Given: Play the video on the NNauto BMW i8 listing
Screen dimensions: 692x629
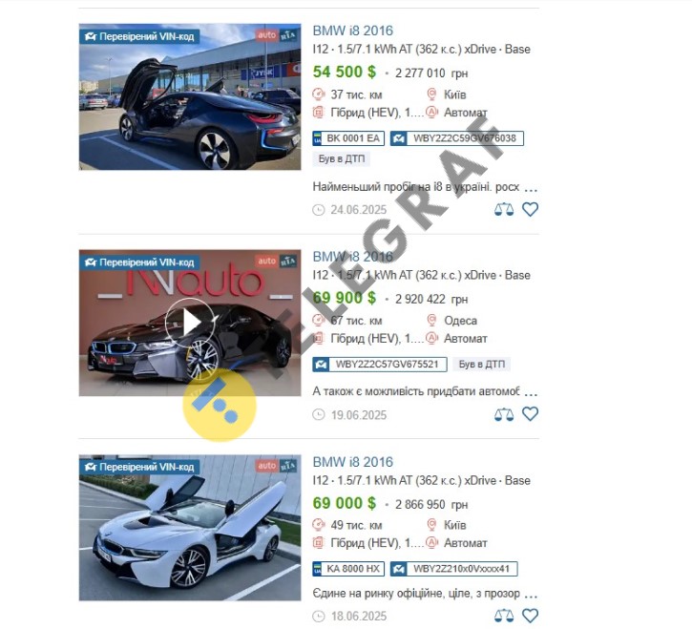Looking at the screenshot, I should click(x=190, y=323).
